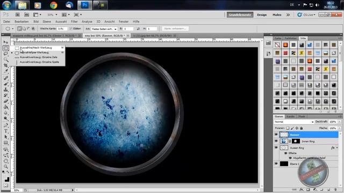Image resolution: width=344 pixels, height=193 pixels.
Task: Collapse effects on Aussen Ring layer
Action: [x=338, y=148]
